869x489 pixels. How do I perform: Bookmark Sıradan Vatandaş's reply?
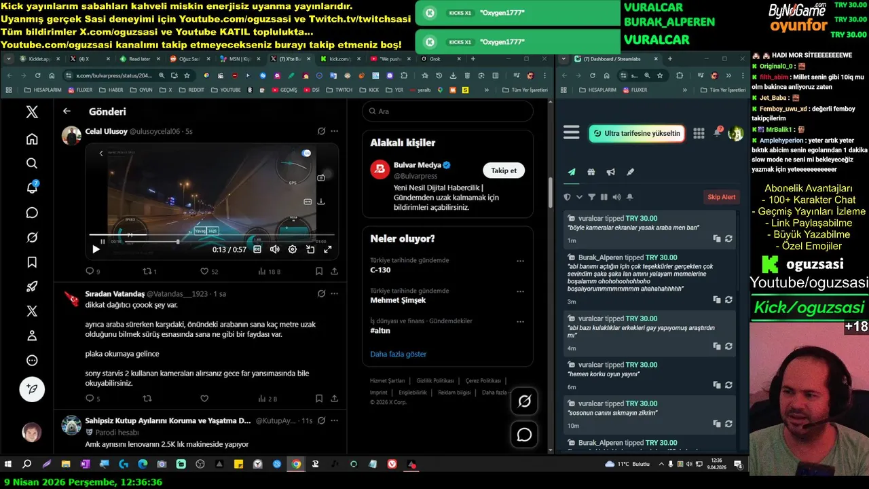(319, 399)
